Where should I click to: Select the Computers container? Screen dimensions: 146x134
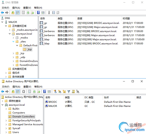17,113
